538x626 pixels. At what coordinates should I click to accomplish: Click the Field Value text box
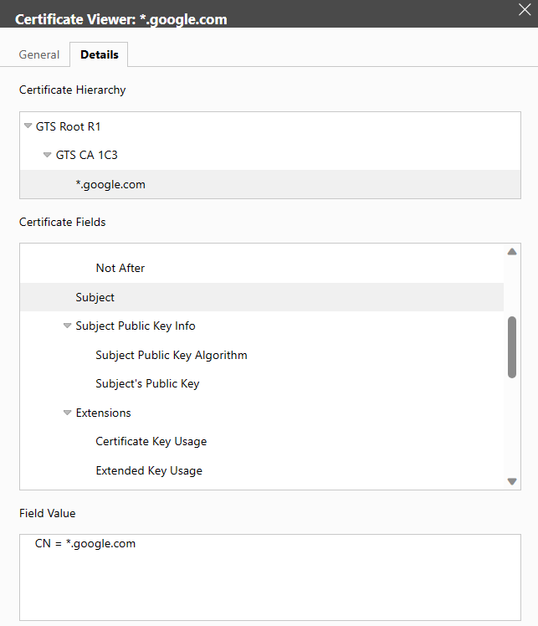click(269, 577)
